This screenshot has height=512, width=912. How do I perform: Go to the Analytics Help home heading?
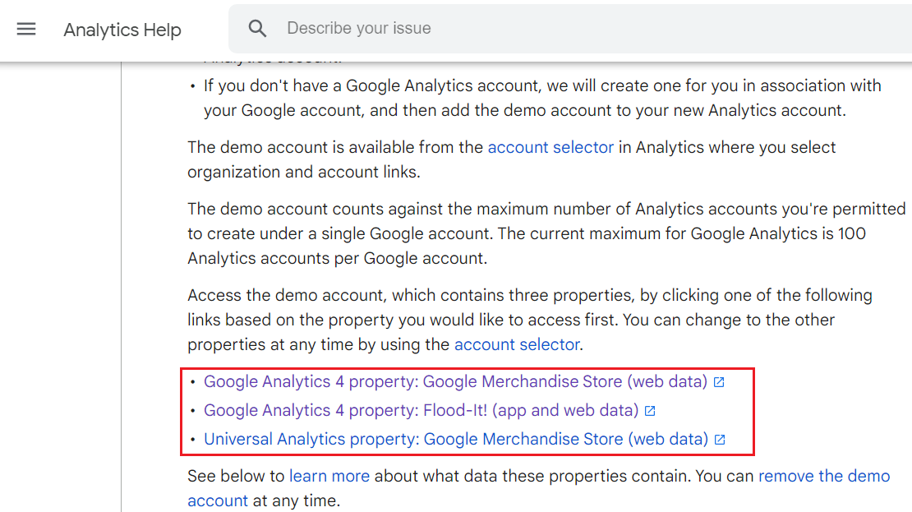122,30
